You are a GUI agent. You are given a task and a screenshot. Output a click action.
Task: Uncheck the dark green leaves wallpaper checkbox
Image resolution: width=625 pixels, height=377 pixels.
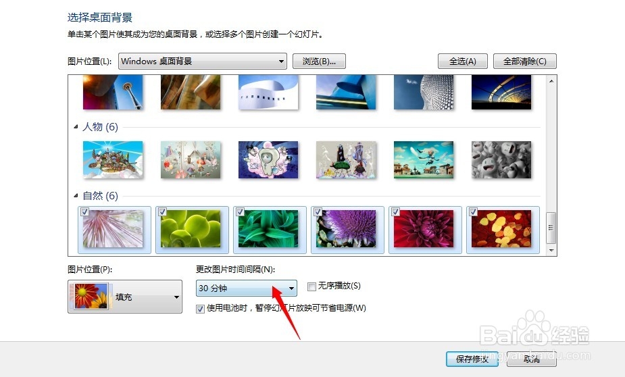(240, 211)
